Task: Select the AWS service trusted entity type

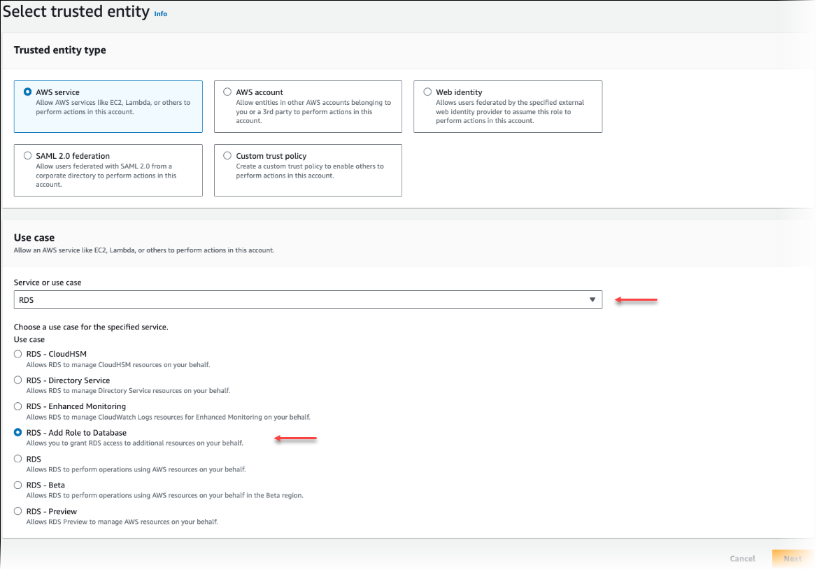Action: (27, 90)
